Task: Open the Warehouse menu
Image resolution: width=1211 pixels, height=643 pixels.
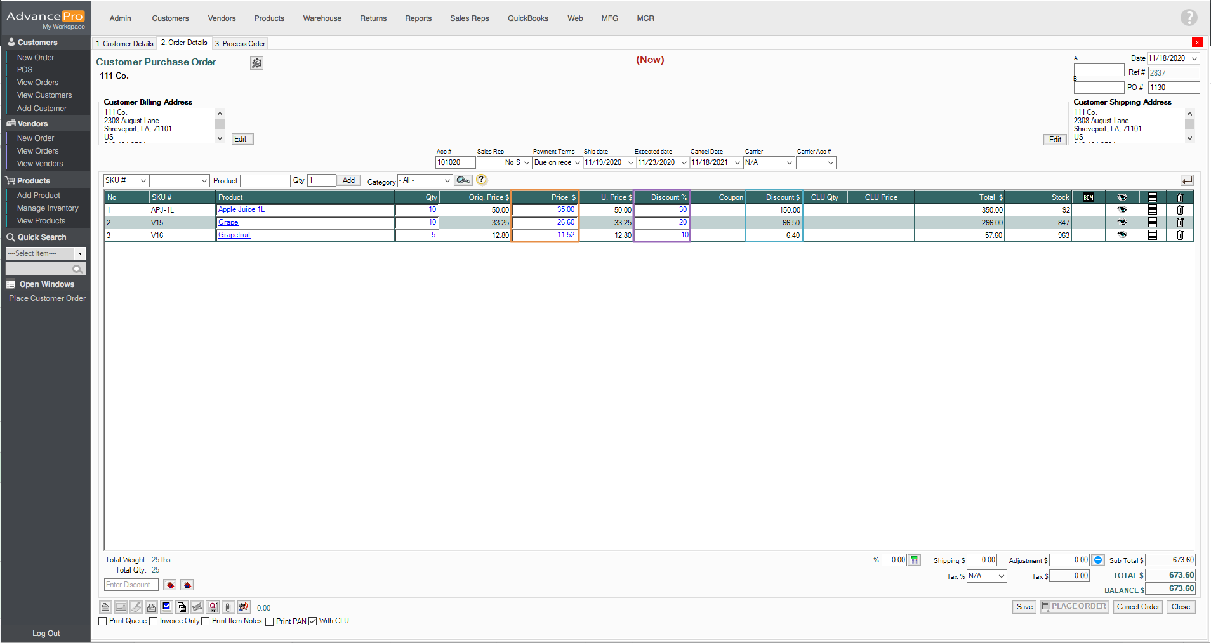Action: [x=322, y=18]
